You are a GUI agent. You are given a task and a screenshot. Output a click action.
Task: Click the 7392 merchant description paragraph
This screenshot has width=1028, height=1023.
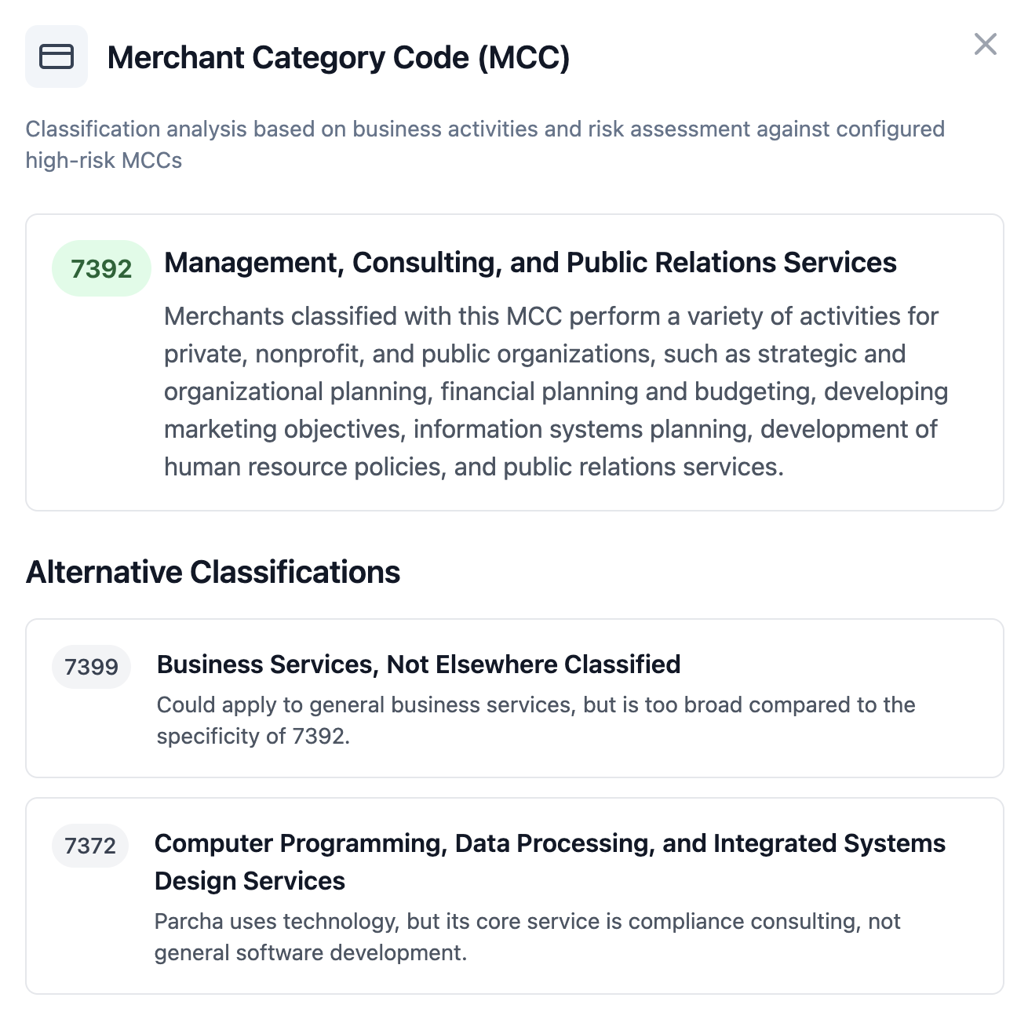tap(556, 391)
